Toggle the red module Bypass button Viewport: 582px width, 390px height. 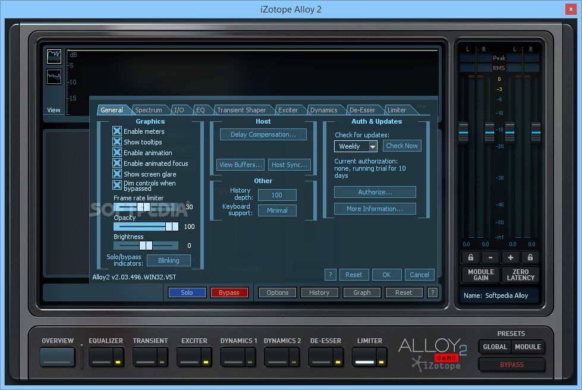point(229,292)
